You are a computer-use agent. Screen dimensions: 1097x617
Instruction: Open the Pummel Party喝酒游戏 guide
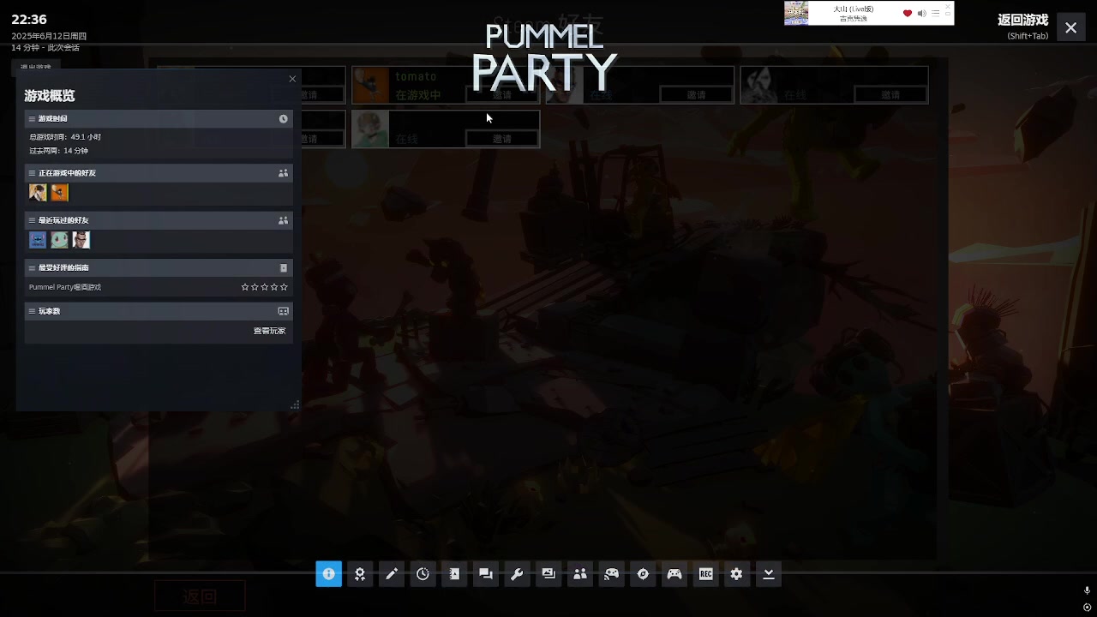click(65, 287)
